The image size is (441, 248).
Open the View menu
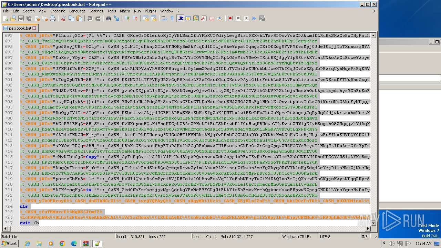point(42,11)
